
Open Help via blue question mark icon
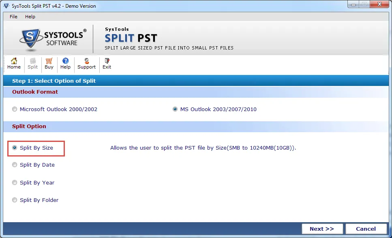point(66,61)
